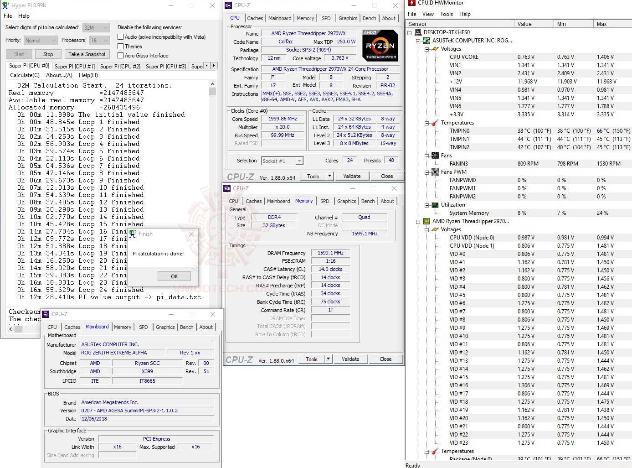Click the Stop button in Hyper PI

click(x=48, y=54)
